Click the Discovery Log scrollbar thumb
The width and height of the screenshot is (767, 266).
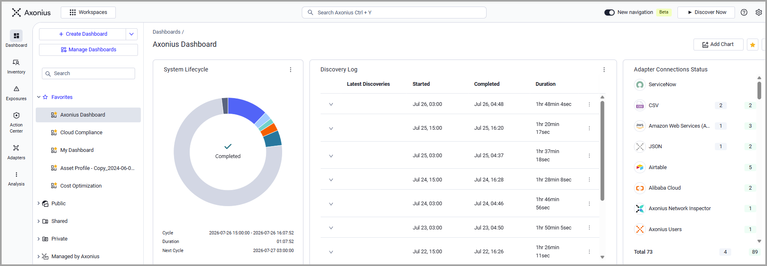tap(602, 151)
